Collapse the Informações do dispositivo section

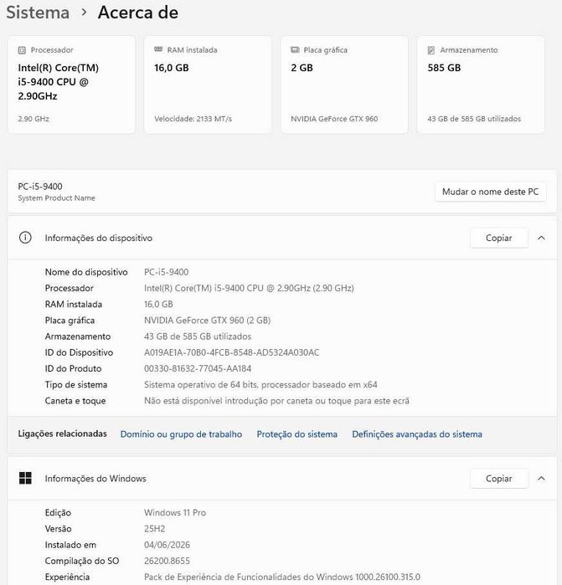pos(541,238)
